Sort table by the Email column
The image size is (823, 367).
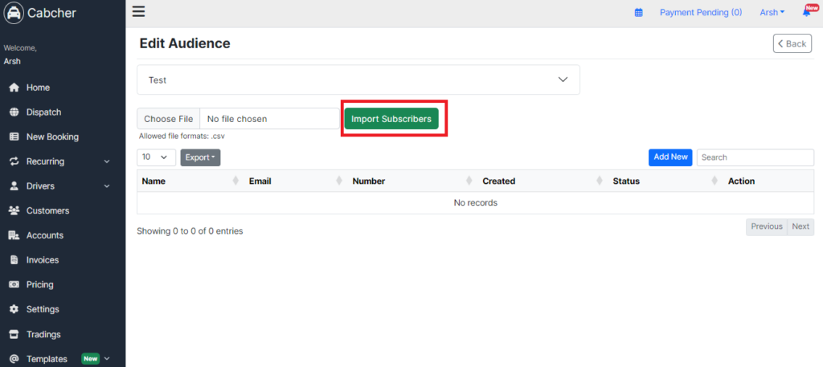[x=296, y=181]
